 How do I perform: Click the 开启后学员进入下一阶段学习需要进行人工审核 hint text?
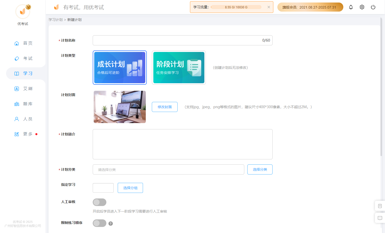130,211
